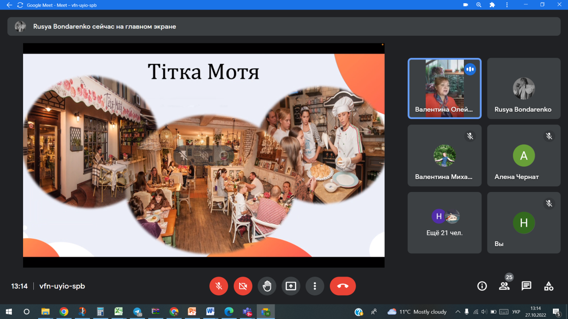Open the Activities panel
This screenshot has width=568, height=319.
click(x=549, y=286)
